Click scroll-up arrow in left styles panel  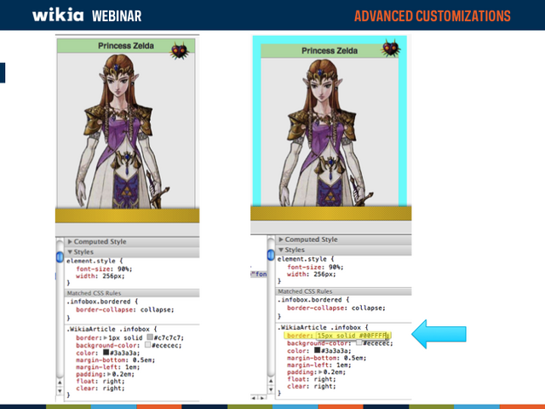(x=60, y=383)
